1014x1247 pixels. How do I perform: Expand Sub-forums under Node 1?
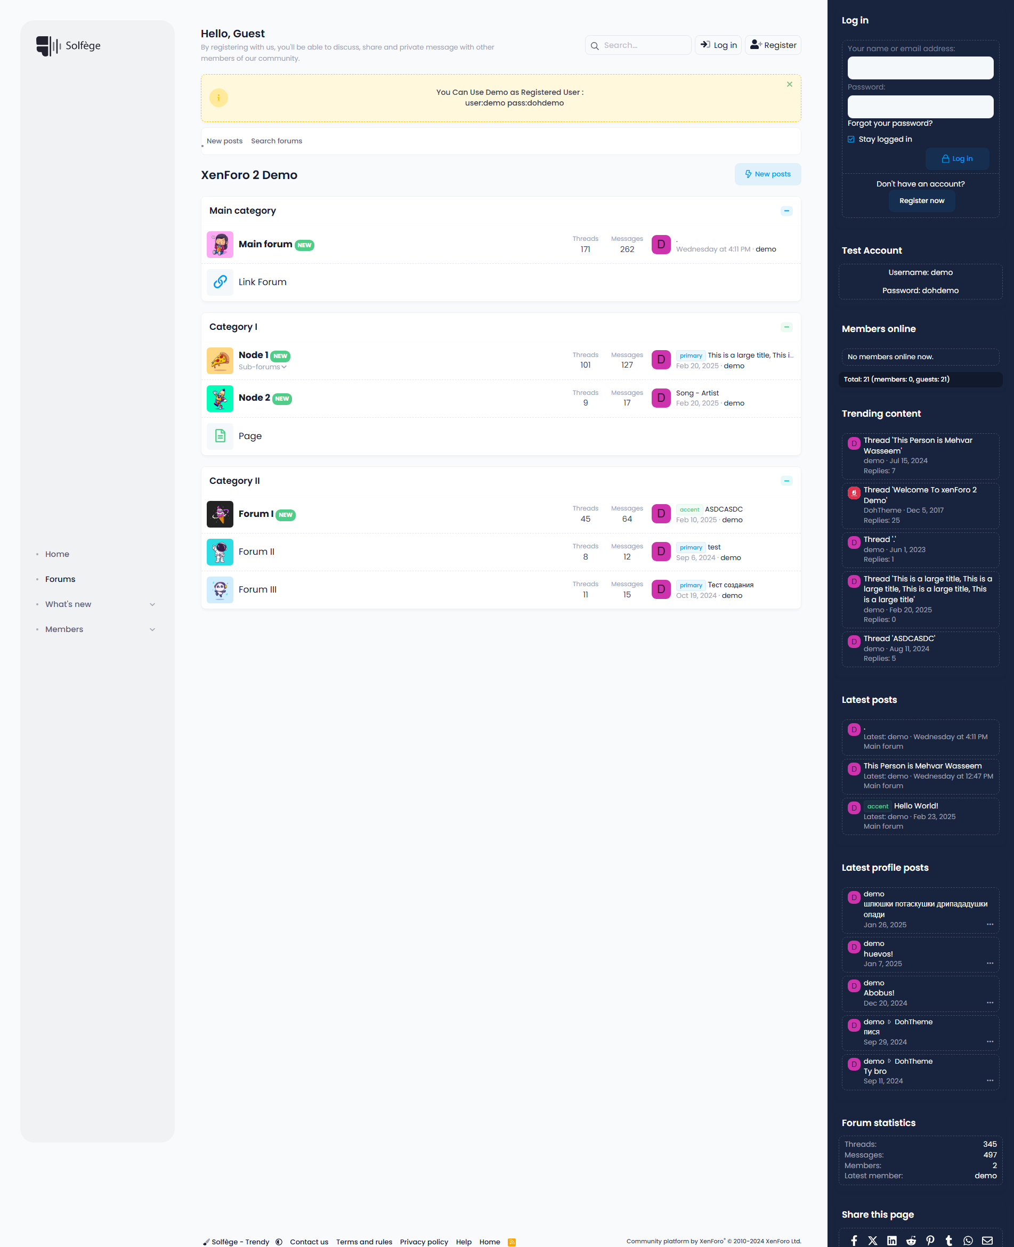point(262,367)
